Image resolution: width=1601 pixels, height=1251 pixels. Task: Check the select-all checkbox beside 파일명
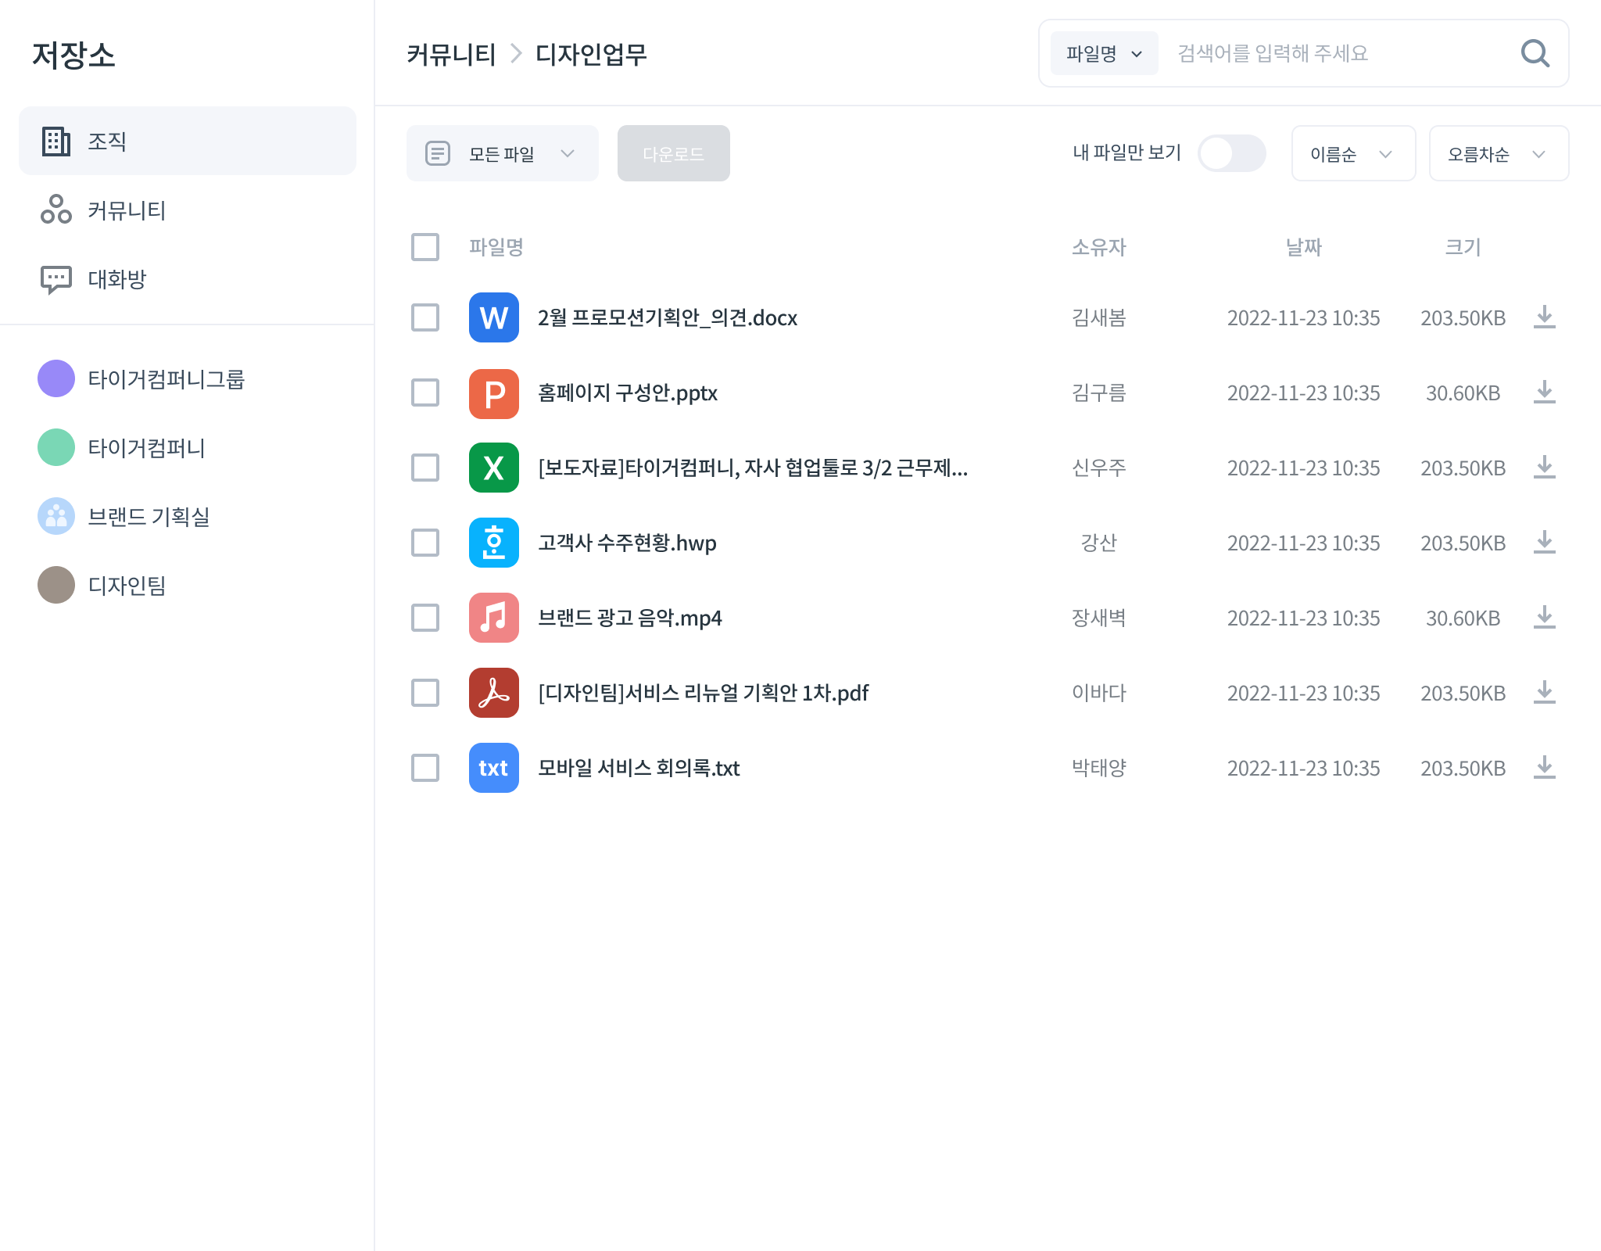pos(425,247)
